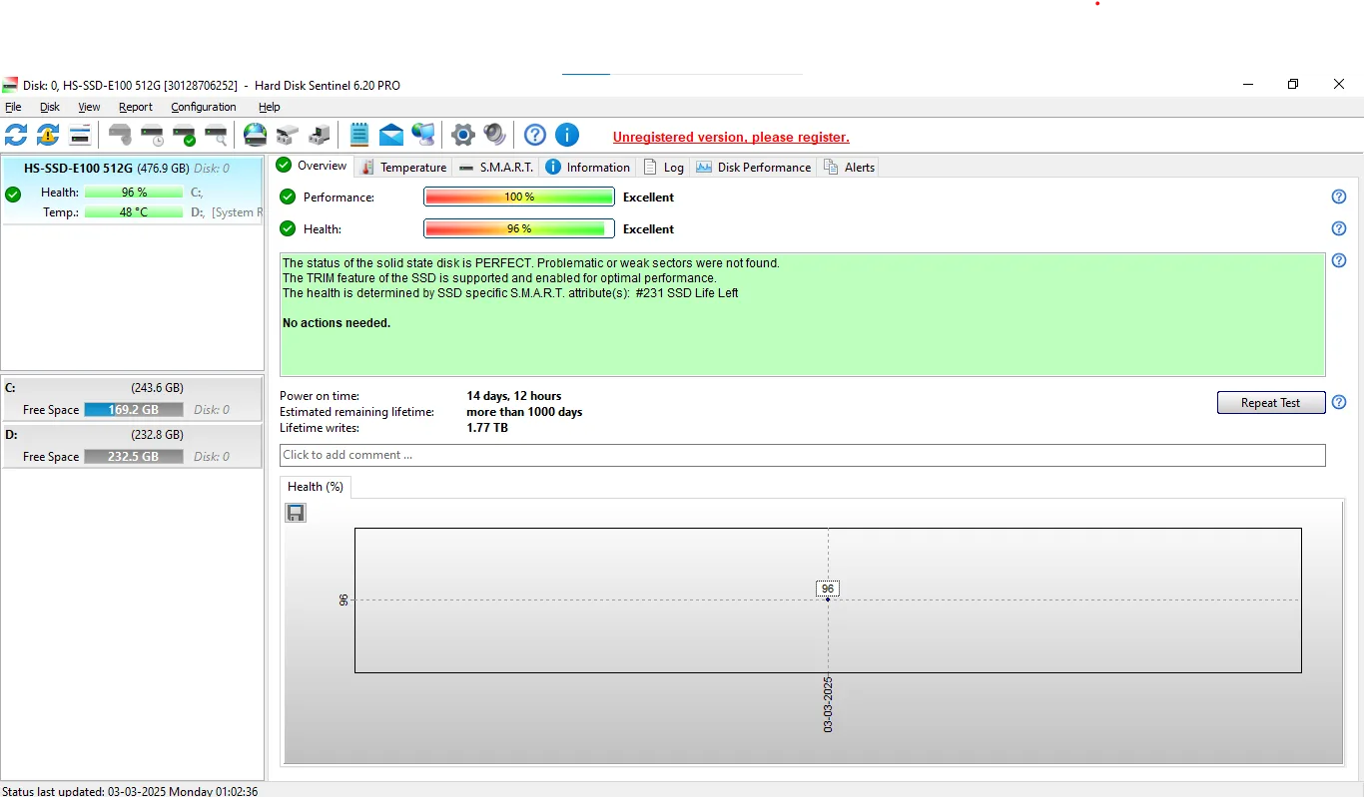Screen dimensions: 1364x797
Task: Open the Disk menu
Action: tap(49, 107)
